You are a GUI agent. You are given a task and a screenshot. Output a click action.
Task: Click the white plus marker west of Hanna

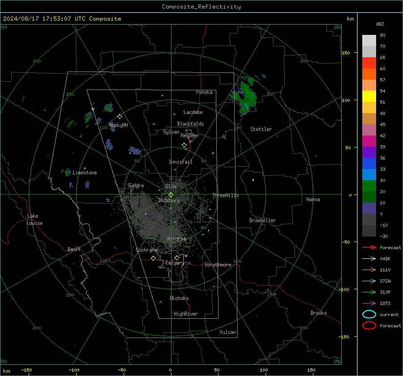tap(253, 180)
